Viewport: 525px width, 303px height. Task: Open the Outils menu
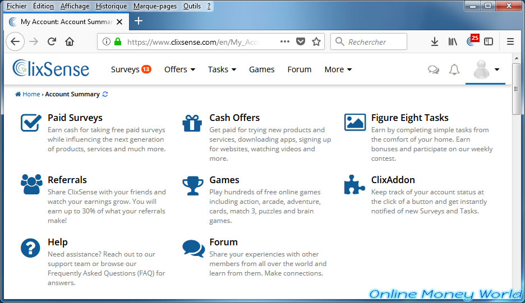192,6
